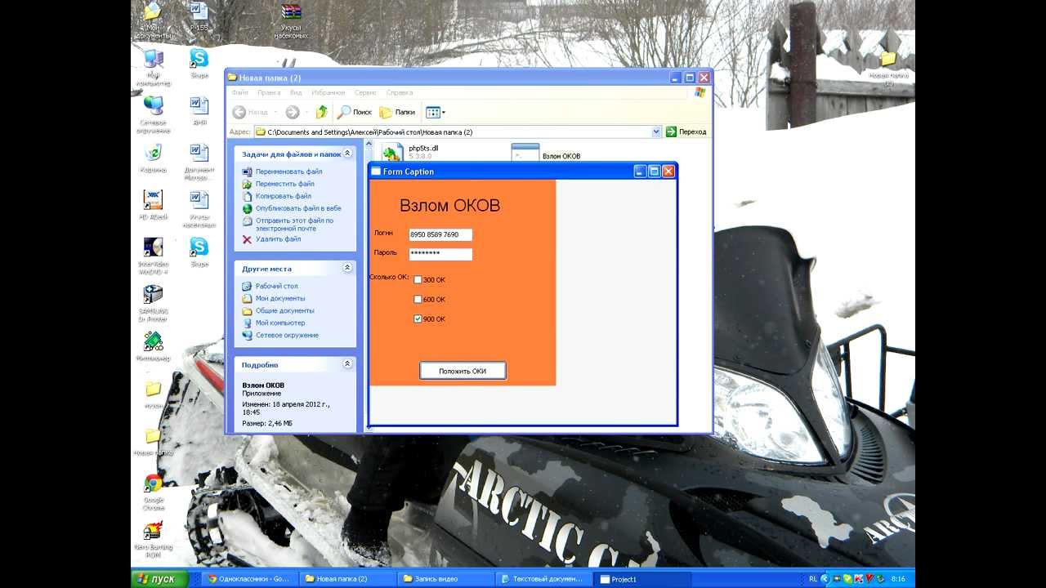This screenshot has width=1046, height=588.
Task: Switch to Project1 taskbar button
Action: [640, 579]
